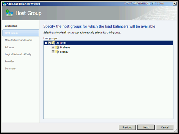Select the Brisbane host group label
The width and height of the screenshot is (179, 134).
click(65, 47)
